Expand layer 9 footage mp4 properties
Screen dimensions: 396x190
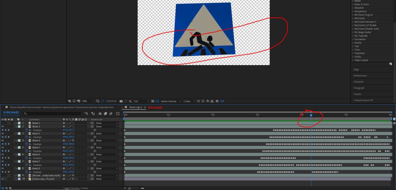(x=16, y=175)
